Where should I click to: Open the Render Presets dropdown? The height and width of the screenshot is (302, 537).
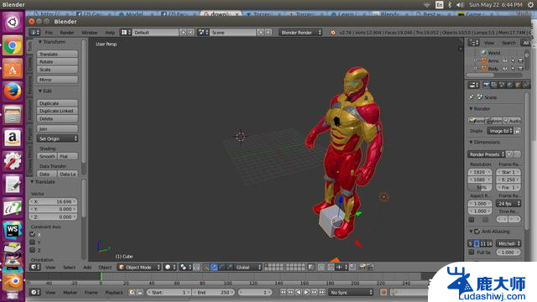487,154
